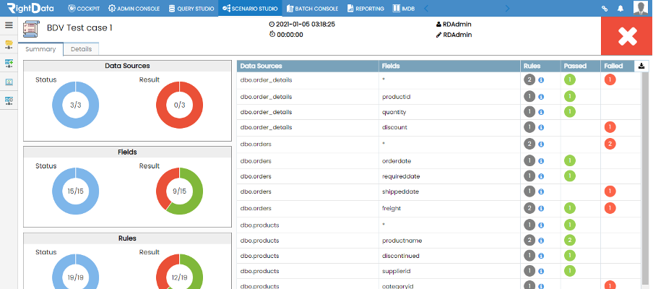The height and width of the screenshot is (289, 653).
Task: Click the yellow folder icon in the left sidebar
Action: point(9,45)
